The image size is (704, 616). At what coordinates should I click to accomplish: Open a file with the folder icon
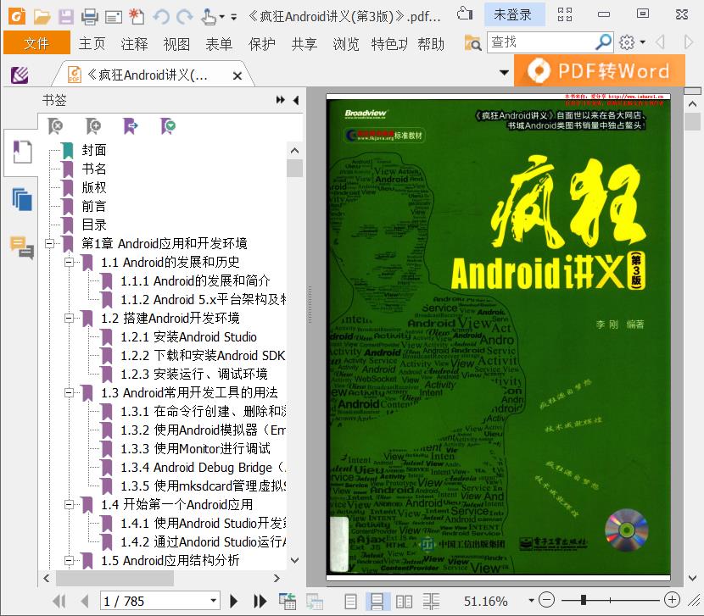coord(42,17)
